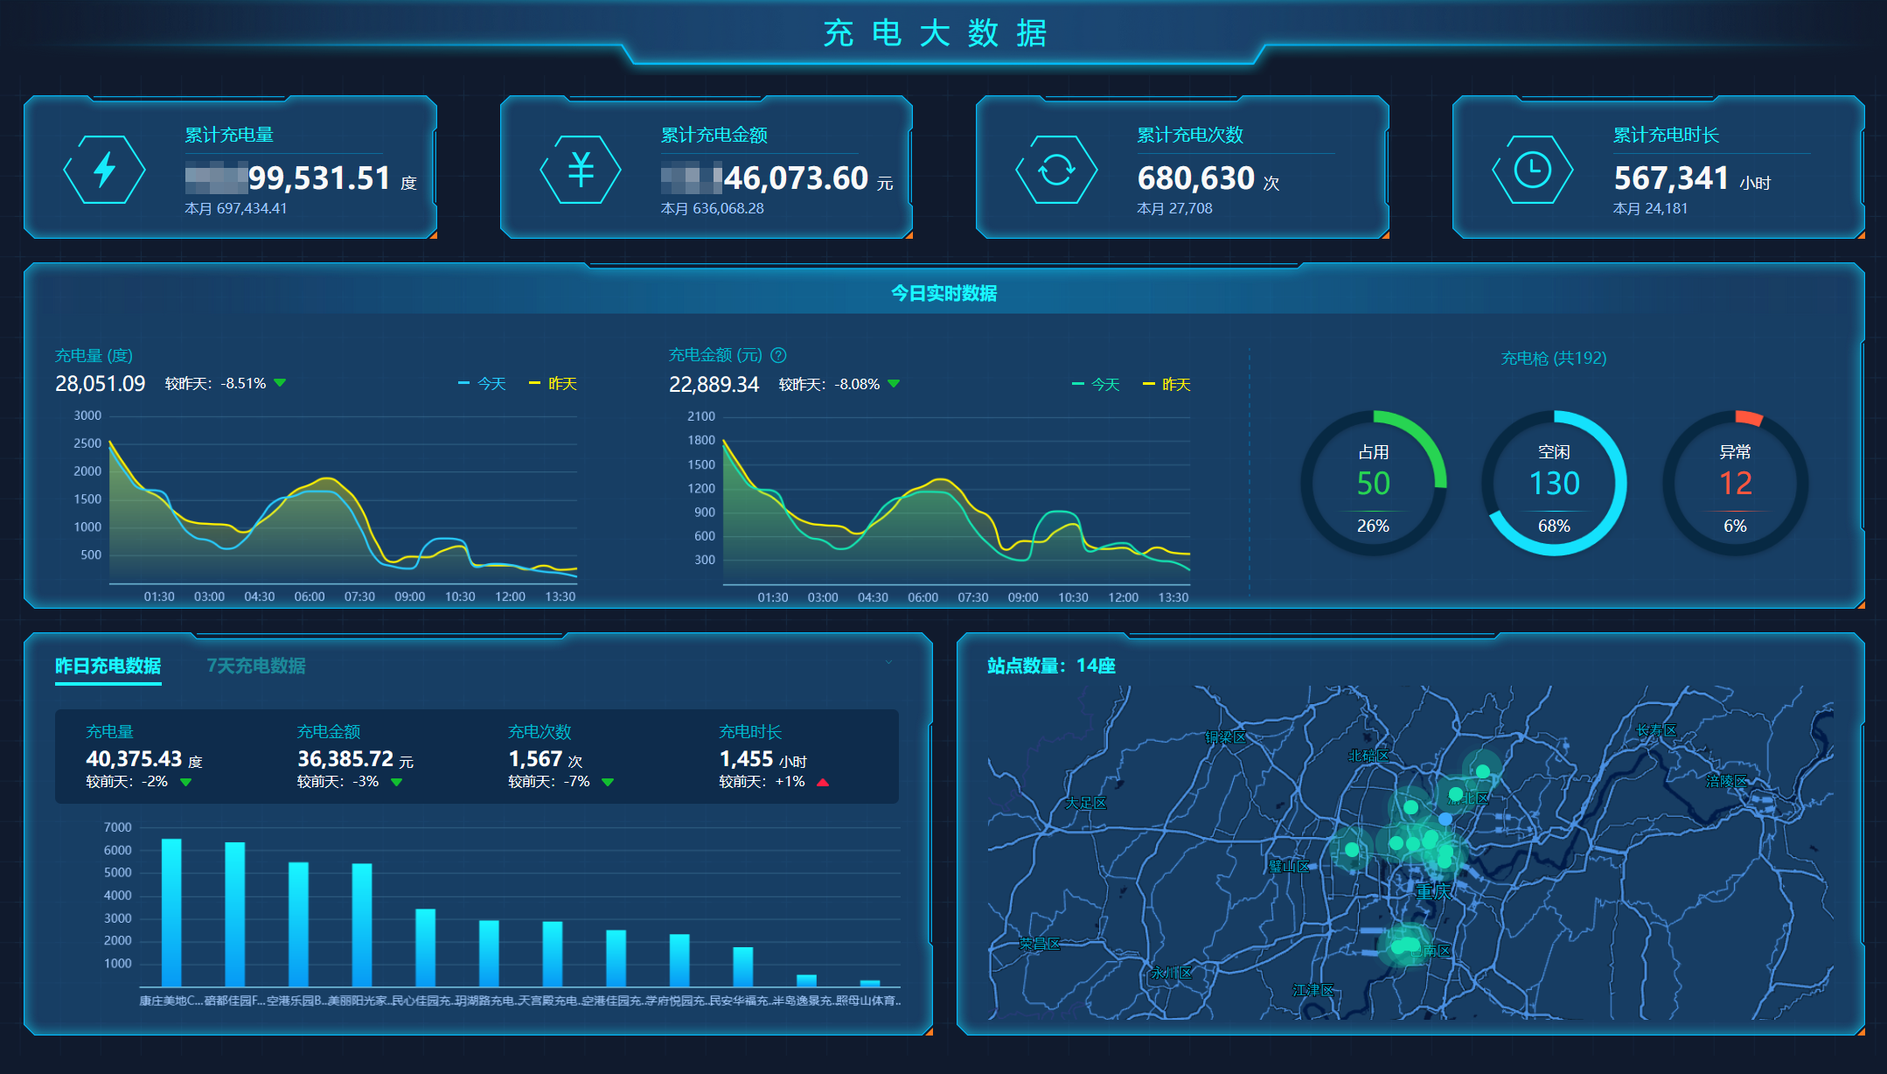Click today's 充电量 value 28,051.09

[101, 384]
